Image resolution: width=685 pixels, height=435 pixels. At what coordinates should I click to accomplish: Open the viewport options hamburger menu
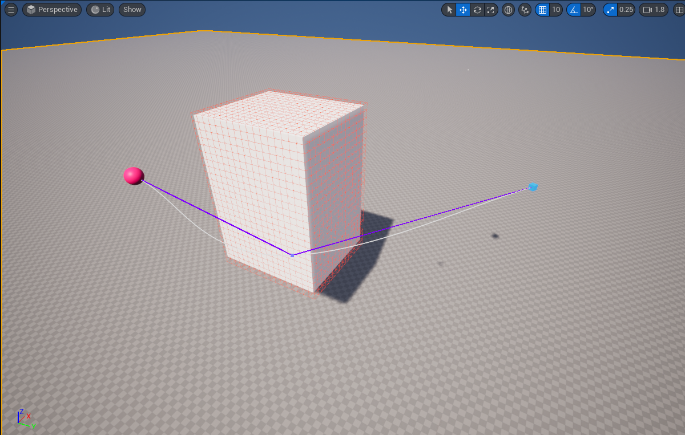pyautogui.click(x=11, y=10)
